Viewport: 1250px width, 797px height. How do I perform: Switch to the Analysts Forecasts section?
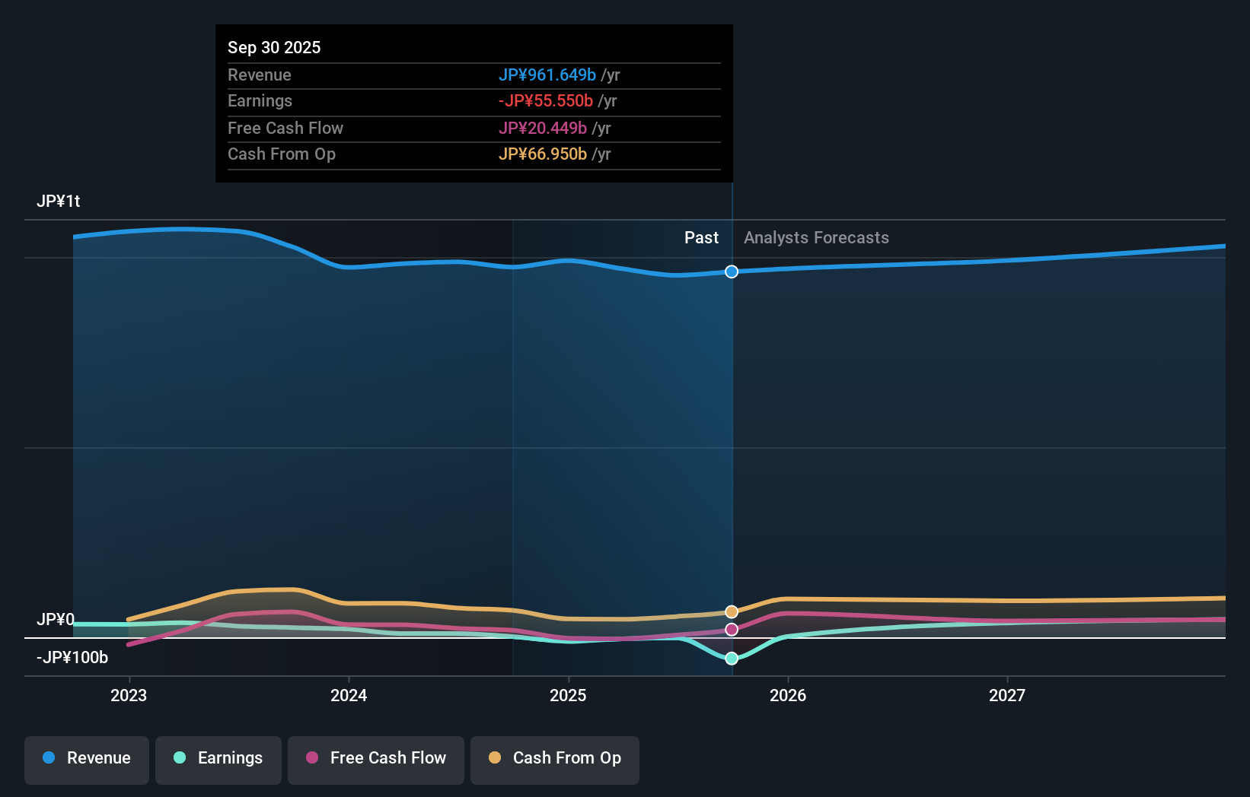pyautogui.click(x=815, y=237)
